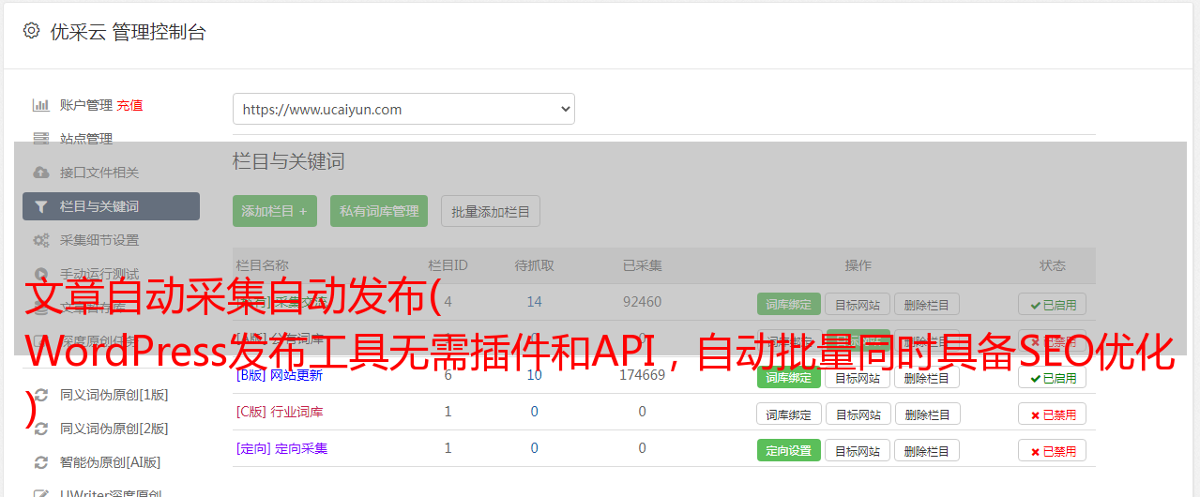Toggle 已启用 status in the 92460 row
The height and width of the screenshot is (497, 1200).
click(x=1052, y=304)
